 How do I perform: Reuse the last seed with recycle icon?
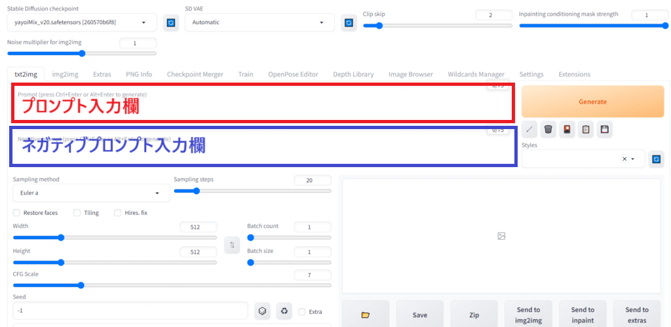[284, 311]
